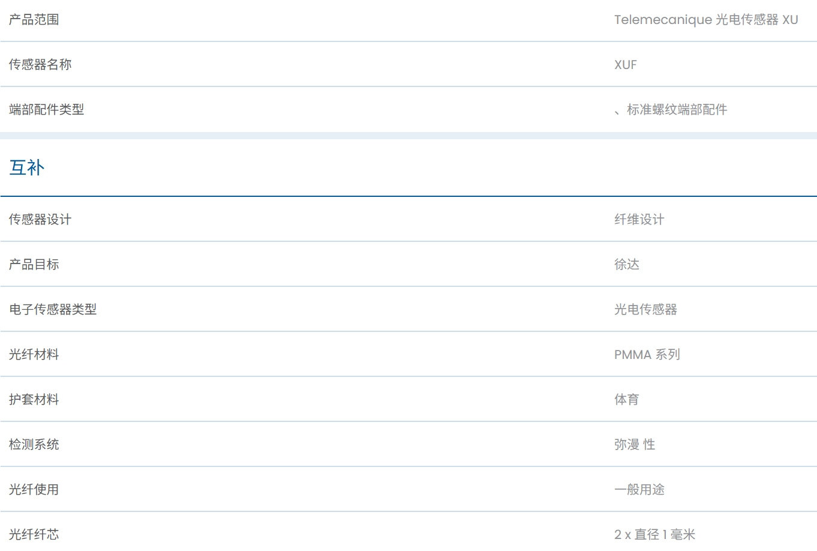Click the 光纤材料 label
Screen dimensions: 817x551
34,355
